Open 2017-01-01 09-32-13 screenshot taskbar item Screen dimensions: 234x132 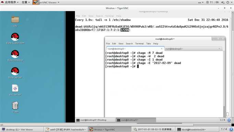point(153,130)
